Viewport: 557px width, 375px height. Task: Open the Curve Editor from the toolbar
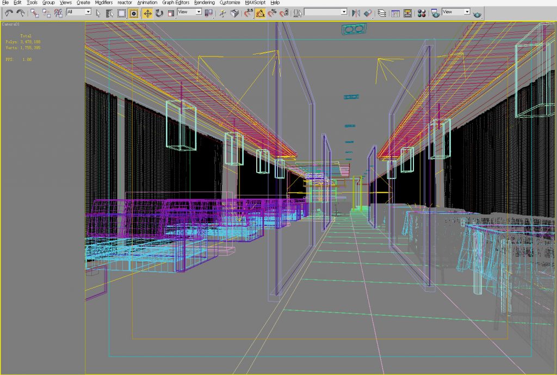tap(394, 13)
